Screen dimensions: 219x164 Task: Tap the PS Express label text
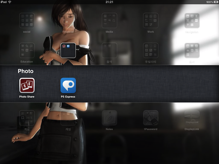click(x=68, y=97)
